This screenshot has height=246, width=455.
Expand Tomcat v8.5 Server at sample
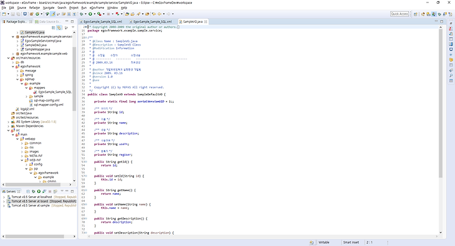pos(4,206)
